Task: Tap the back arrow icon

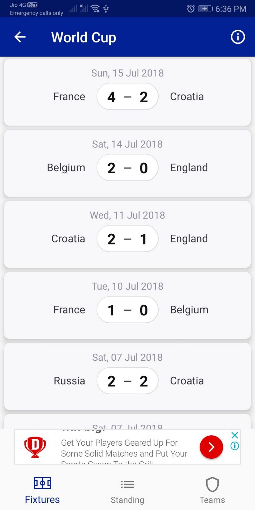Action: tap(20, 37)
